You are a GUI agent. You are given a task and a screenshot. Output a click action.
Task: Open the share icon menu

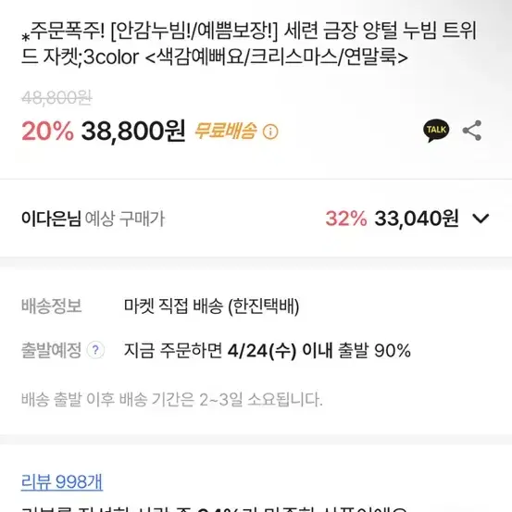pos(472,131)
